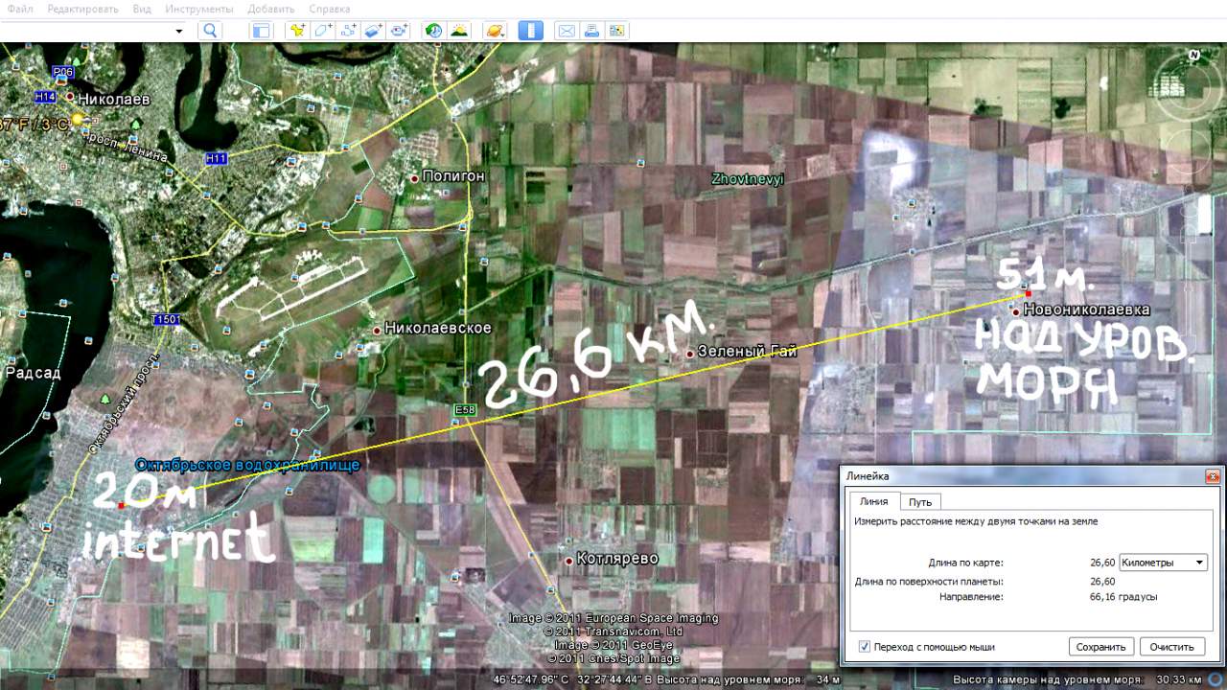The width and height of the screenshot is (1227, 690).
Task: Switch to the Линия tab in Линейка
Action: click(873, 501)
